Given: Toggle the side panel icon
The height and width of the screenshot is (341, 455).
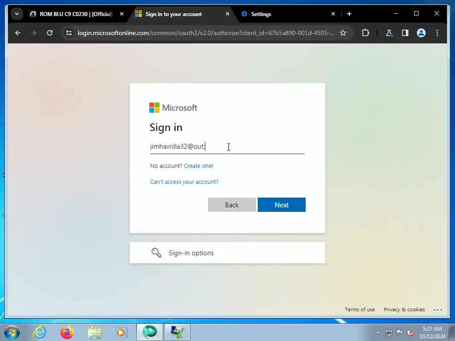Looking at the screenshot, I should pyautogui.click(x=405, y=33).
